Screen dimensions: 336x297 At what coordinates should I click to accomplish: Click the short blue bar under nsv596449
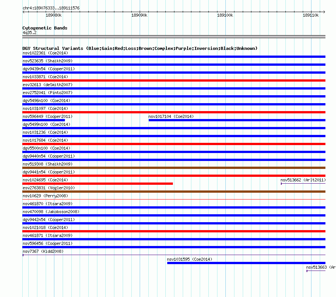tap(44, 120)
